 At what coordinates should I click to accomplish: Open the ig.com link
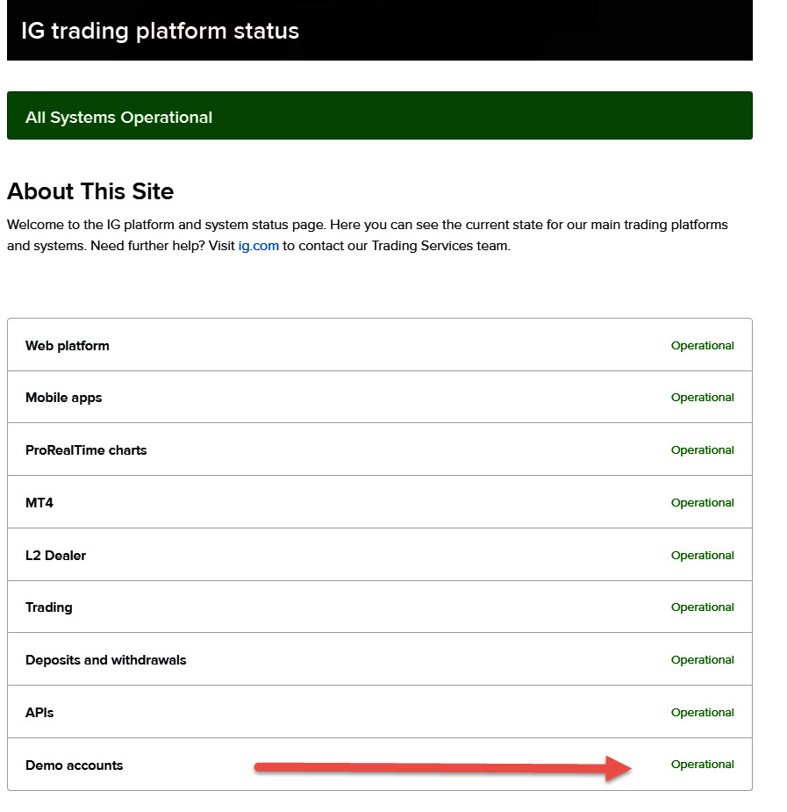click(x=258, y=246)
